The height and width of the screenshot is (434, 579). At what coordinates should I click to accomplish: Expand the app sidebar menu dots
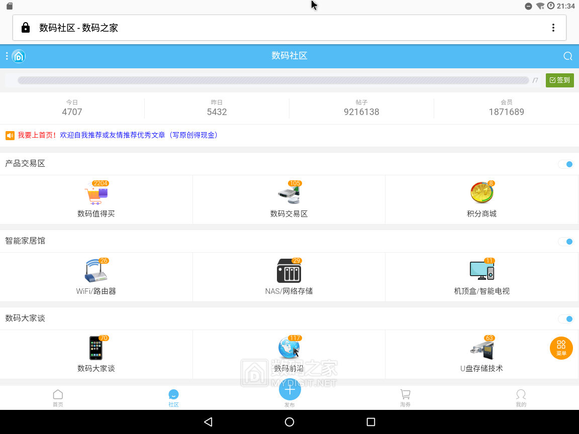(x=7, y=56)
